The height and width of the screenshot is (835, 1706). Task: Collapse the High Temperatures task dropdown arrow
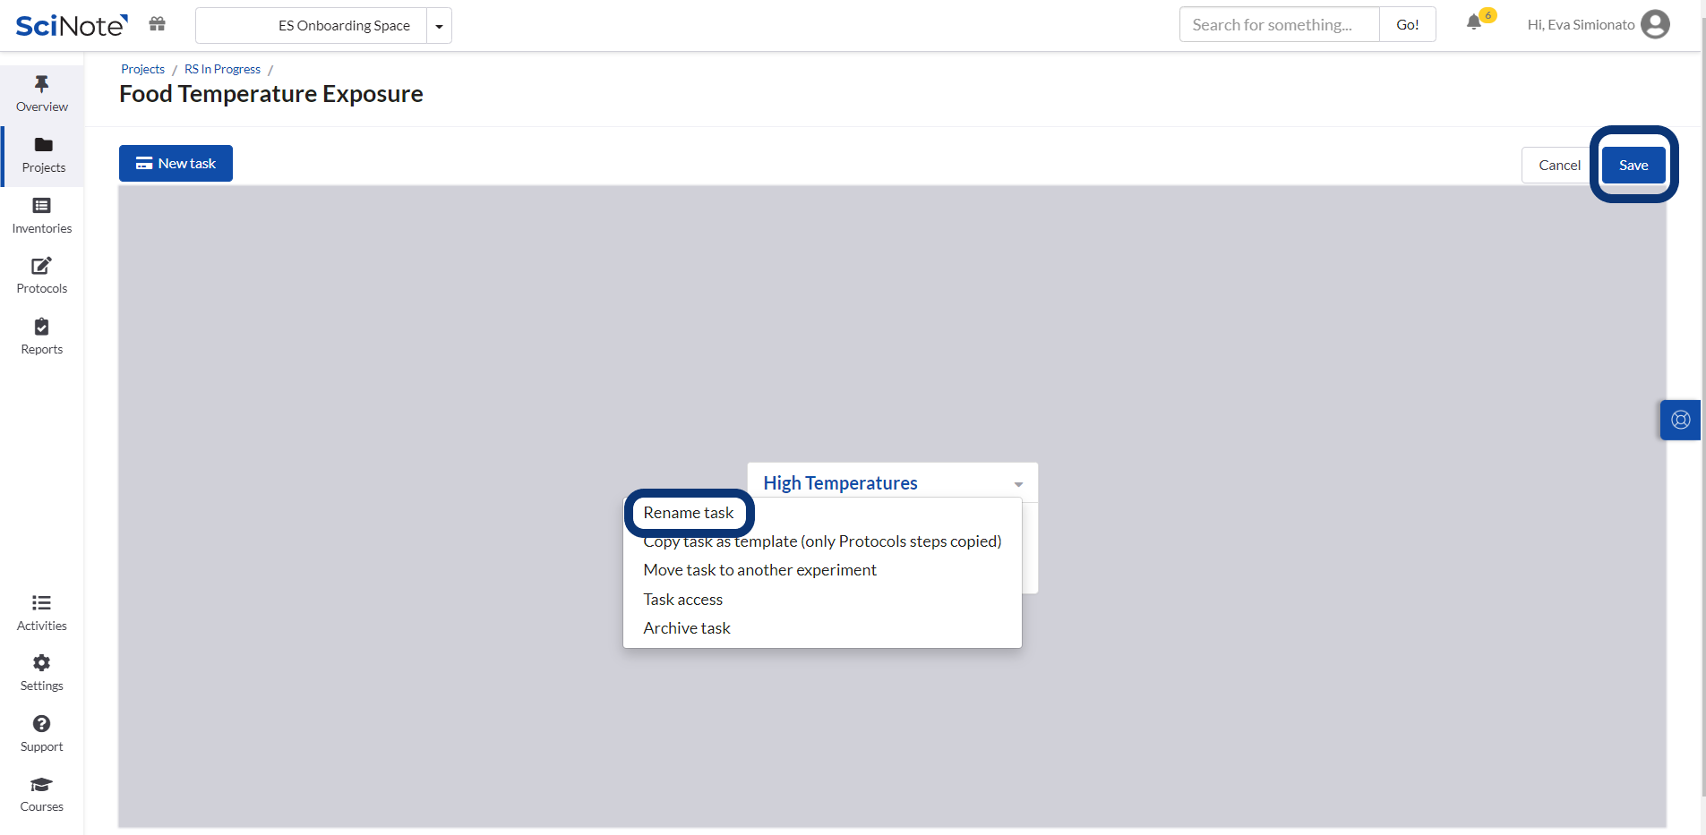pos(1018,484)
